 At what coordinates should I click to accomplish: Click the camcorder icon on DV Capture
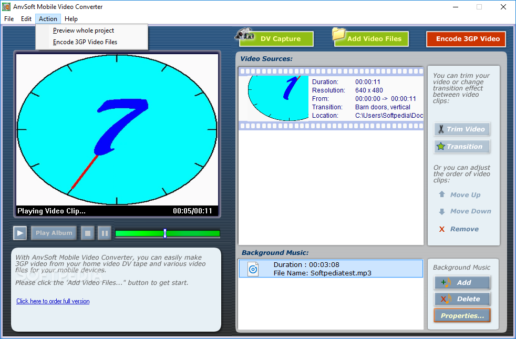point(244,34)
